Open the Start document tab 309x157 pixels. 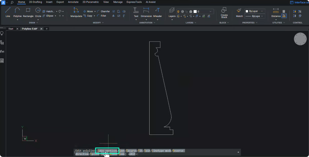click(11, 29)
